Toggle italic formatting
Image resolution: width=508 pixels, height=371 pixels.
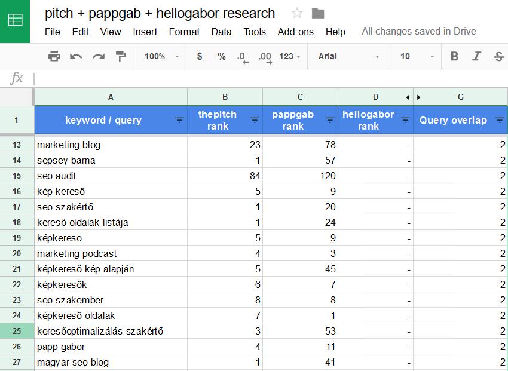tap(476, 56)
